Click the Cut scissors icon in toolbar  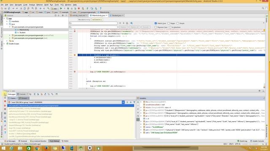point(21,8)
